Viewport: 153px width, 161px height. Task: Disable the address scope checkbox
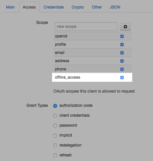coord(122,61)
